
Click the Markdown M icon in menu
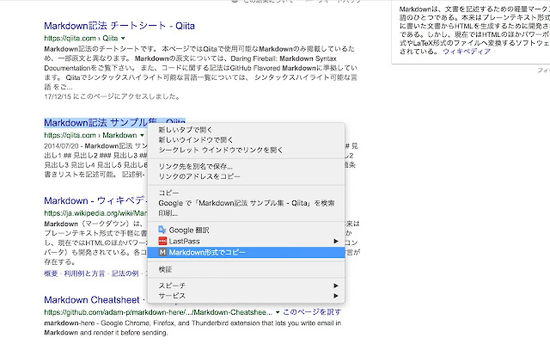click(162, 252)
